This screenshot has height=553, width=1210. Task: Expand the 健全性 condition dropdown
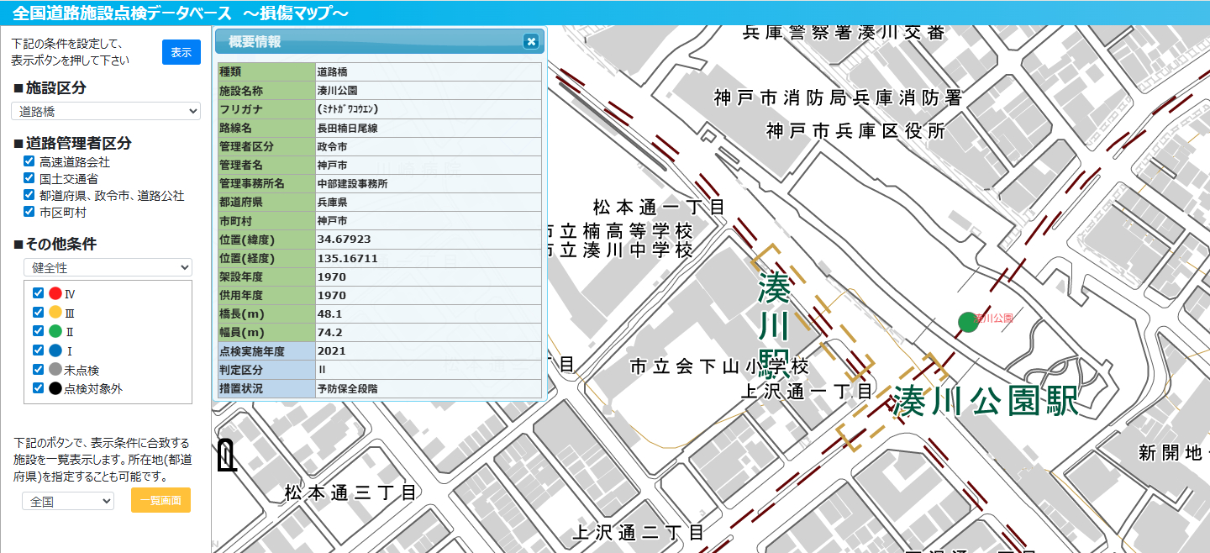(108, 267)
